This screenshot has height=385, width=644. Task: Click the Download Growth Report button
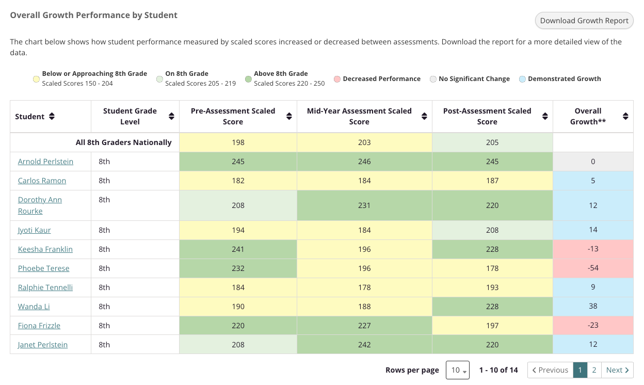pos(584,21)
